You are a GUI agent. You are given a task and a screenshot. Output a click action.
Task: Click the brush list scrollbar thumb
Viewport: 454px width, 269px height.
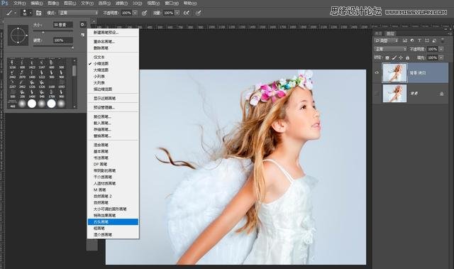click(x=74, y=70)
